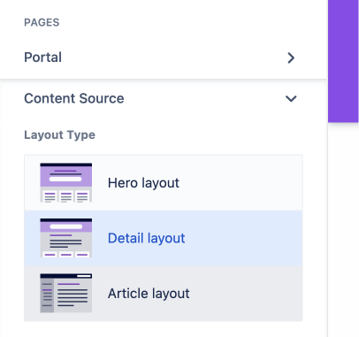Click the sidebar column in Article thumbnail

coord(47,295)
